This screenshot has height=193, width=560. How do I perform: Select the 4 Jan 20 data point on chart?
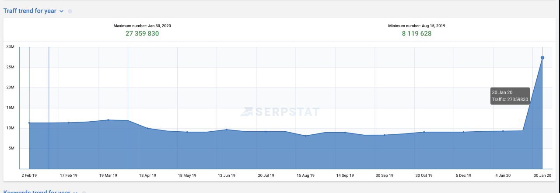click(503, 131)
